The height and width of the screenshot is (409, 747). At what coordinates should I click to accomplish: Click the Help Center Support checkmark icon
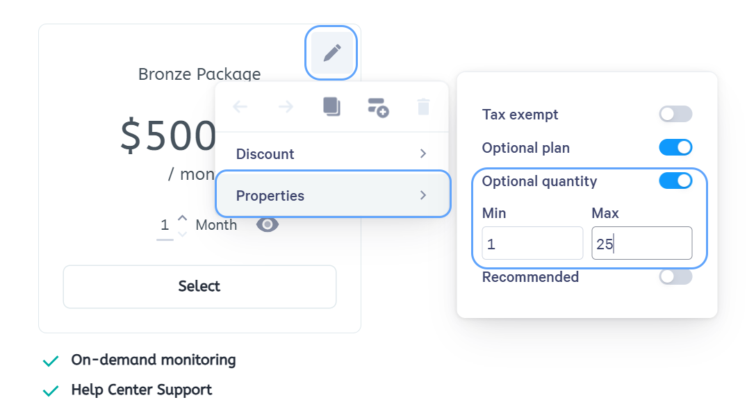51,391
